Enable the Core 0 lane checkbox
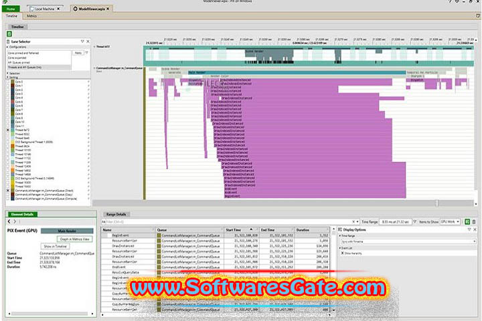Image resolution: width=482 pixels, height=321 pixels. (x=8, y=82)
